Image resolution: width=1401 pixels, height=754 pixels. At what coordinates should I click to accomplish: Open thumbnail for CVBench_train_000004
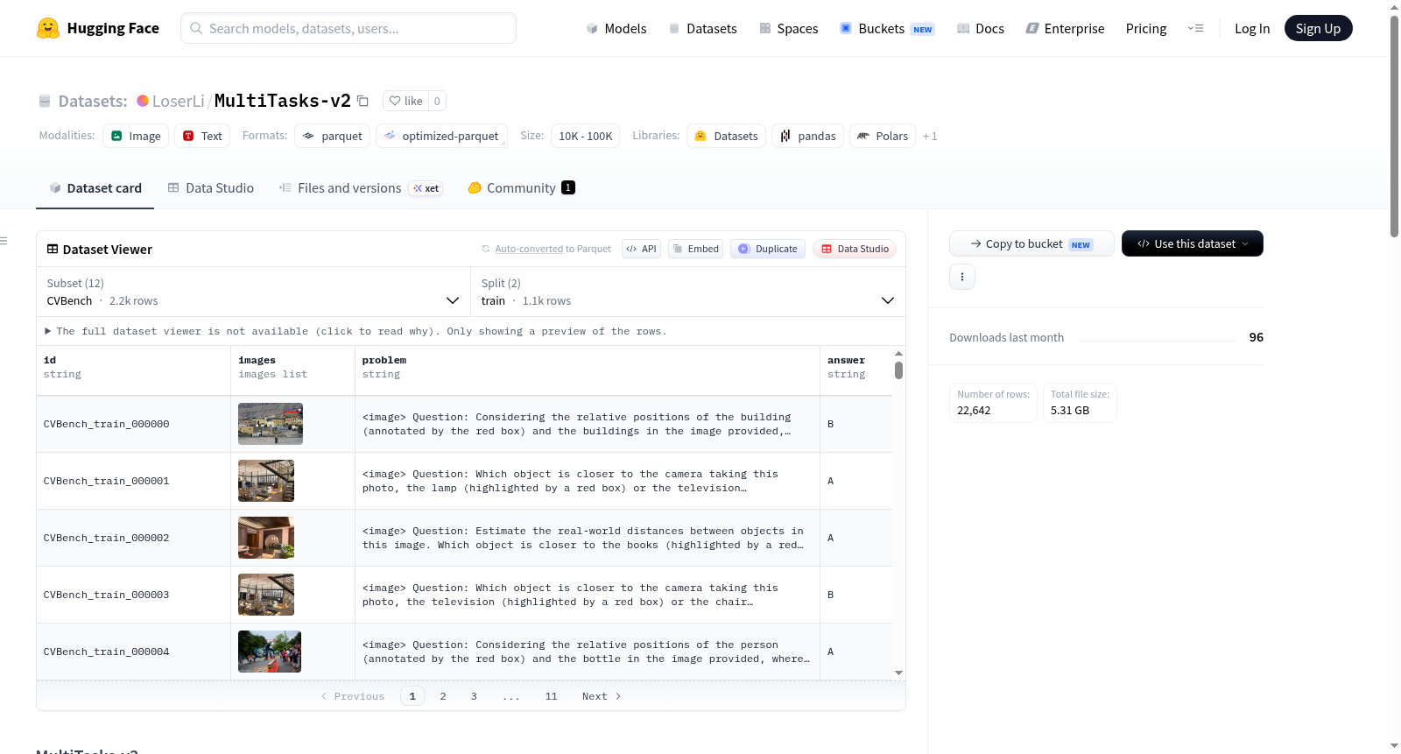click(270, 652)
